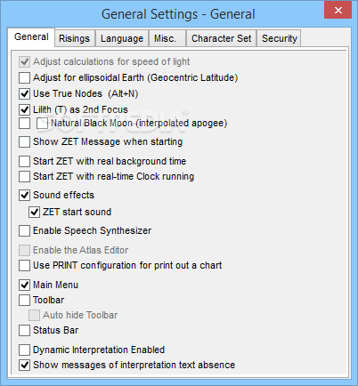
Task: Turn on the Status Bar option
Action: (x=24, y=331)
